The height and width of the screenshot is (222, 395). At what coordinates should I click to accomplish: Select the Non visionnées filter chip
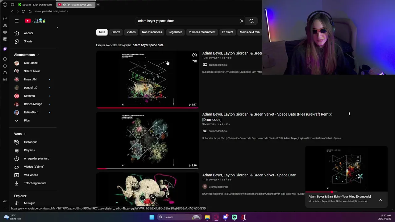coord(152,32)
